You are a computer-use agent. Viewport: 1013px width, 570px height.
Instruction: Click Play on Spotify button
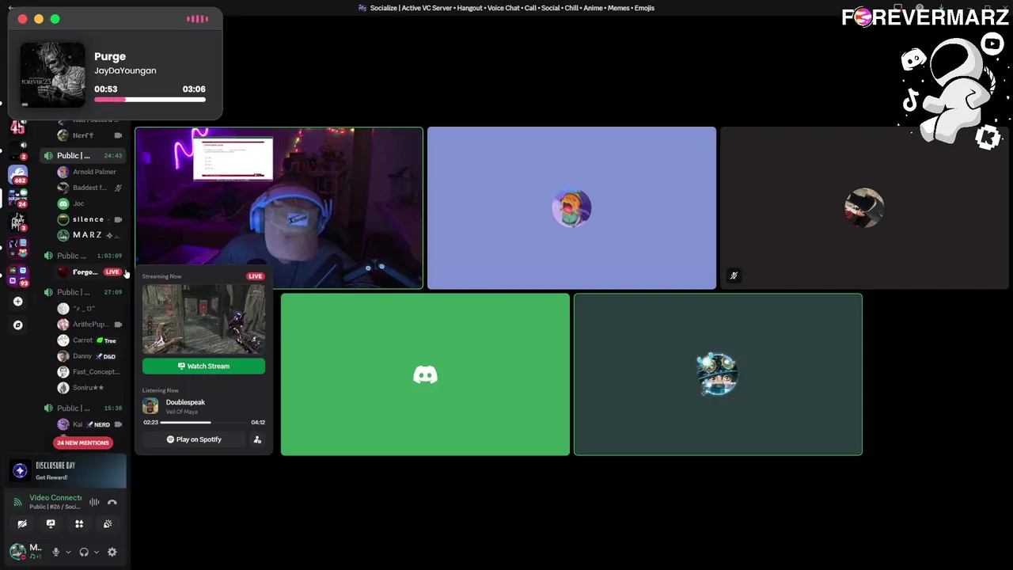coord(194,439)
